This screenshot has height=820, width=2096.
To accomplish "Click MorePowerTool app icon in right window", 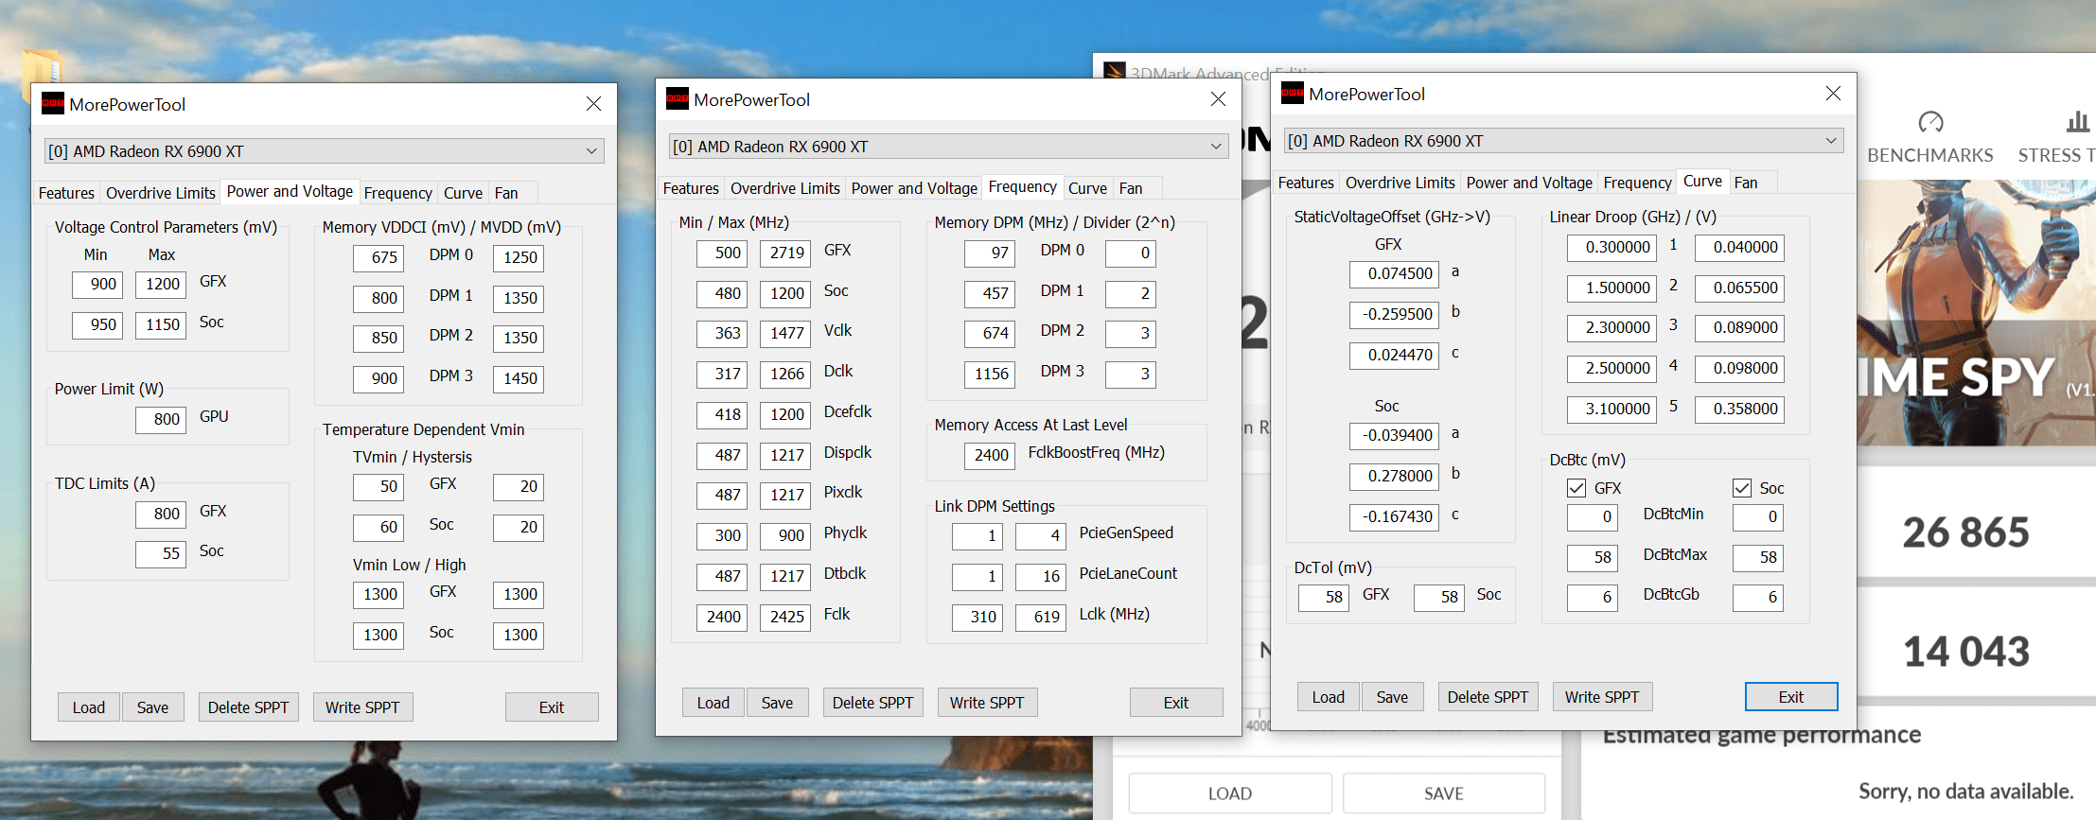I will (1293, 94).
